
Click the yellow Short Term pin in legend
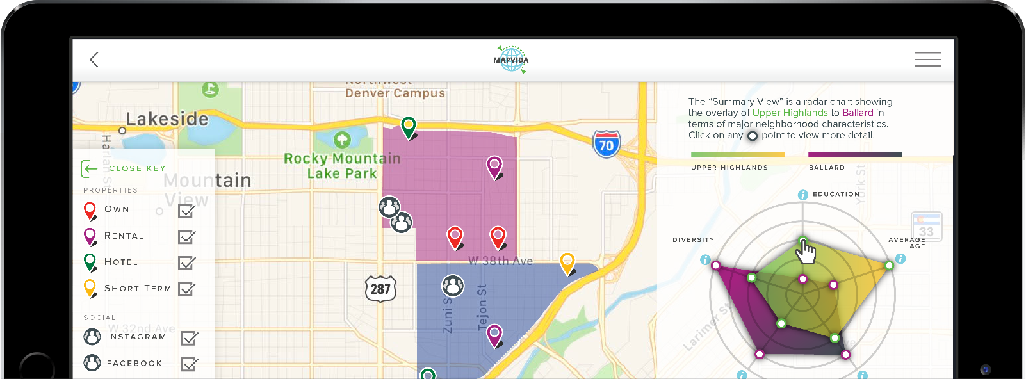pyautogui.click(x=90, y=289)
